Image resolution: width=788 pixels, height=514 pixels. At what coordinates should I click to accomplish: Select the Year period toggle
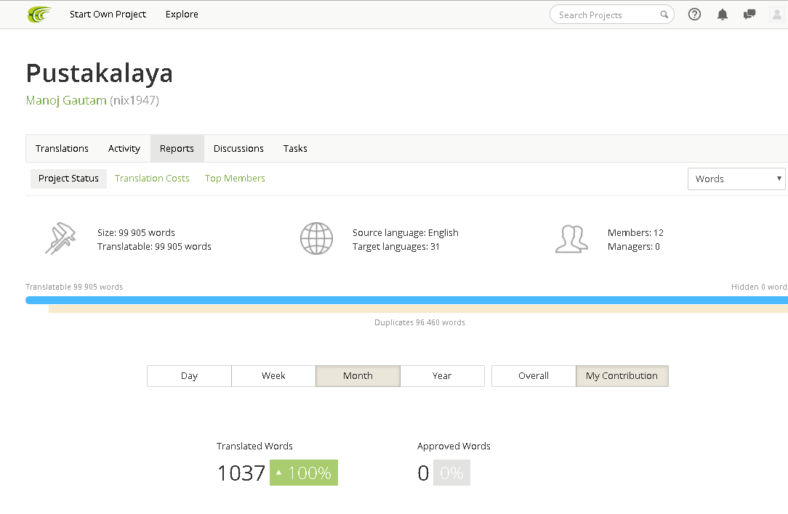pos(442,376)
